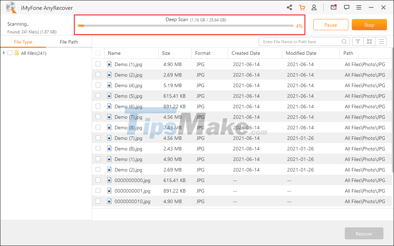Open the account profile icon
The width and height of the screenshot is (394, 246).
(x=314, y=7)
